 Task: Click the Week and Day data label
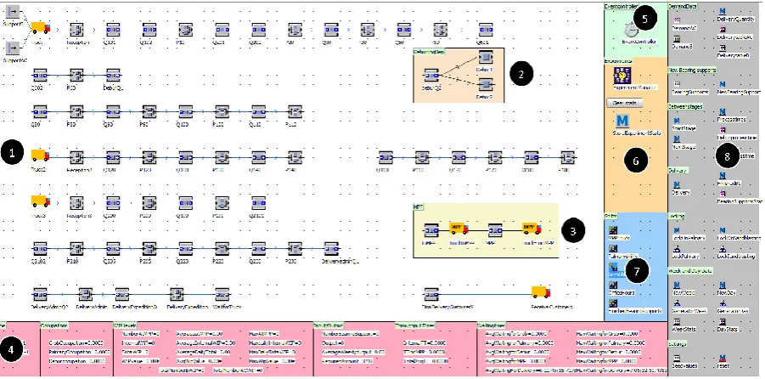pyautogui.click(x=689, y=270)
